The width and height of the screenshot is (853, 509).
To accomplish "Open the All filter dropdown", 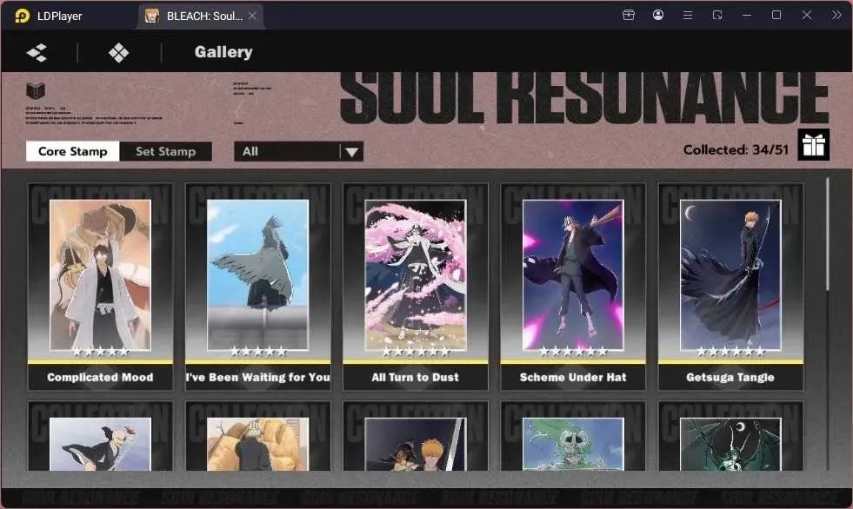I will 298,151.
